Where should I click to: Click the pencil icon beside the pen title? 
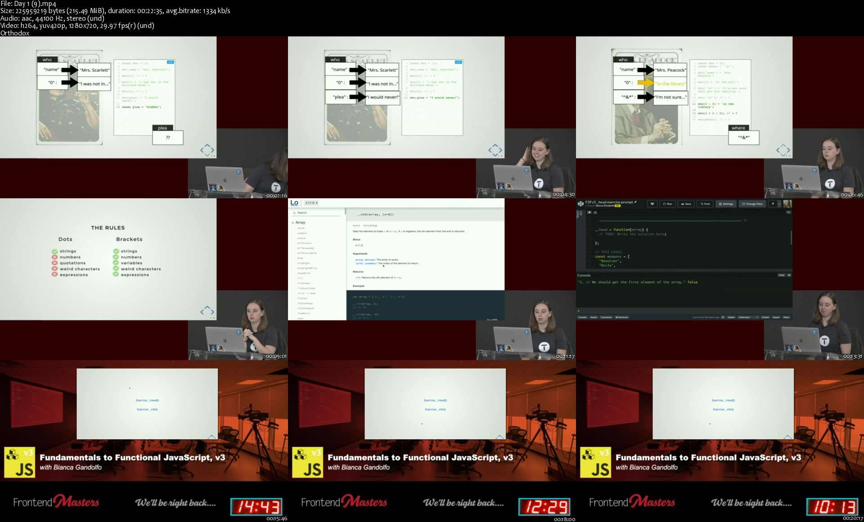coord(635,202)
